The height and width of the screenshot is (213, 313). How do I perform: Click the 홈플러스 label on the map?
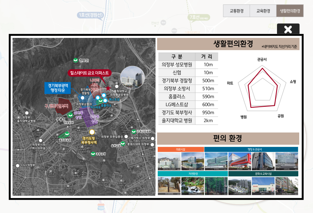click(x=106, y=105)
